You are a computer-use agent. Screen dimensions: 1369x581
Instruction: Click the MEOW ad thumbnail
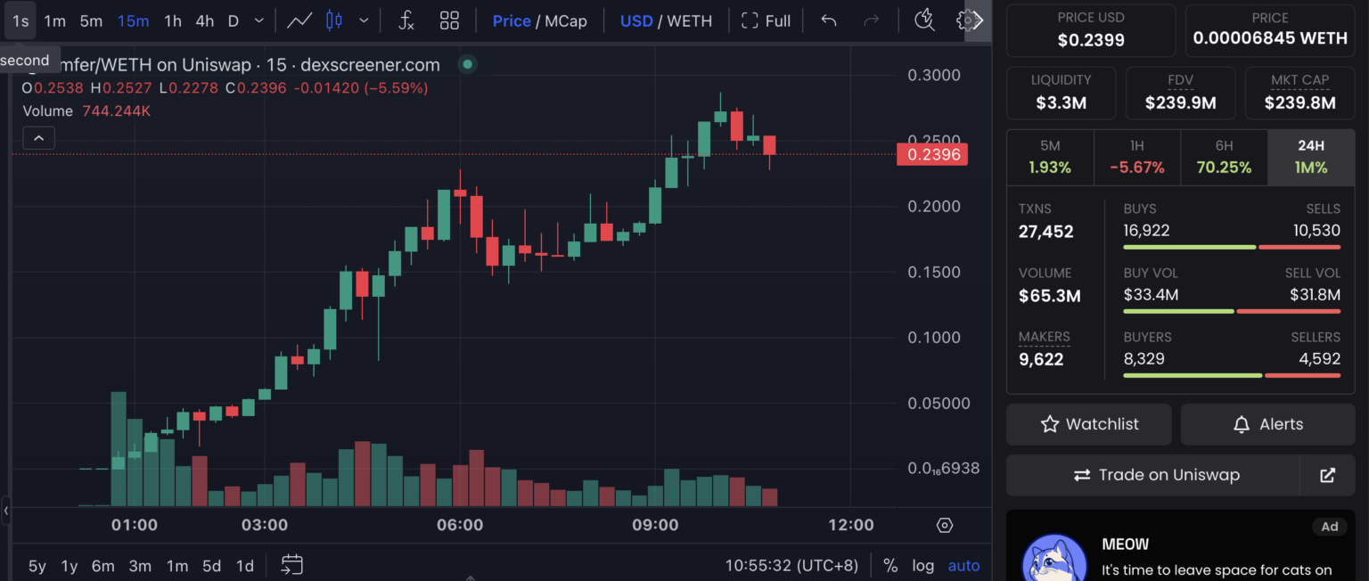pyautogui.click(x=1054, y=561)
